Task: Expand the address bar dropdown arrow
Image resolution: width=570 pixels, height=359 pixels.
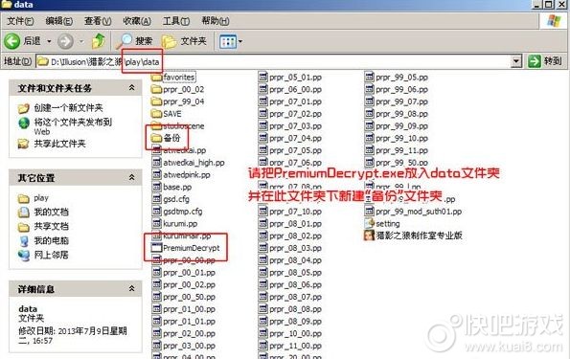Action: pyautogui.click(x=516, y=61)
